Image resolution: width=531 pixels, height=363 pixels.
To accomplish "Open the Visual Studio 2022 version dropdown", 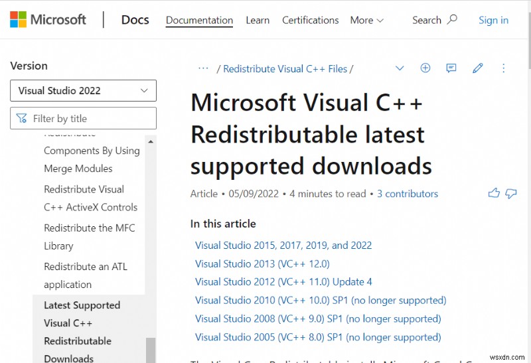I will (x=84, y=90).
